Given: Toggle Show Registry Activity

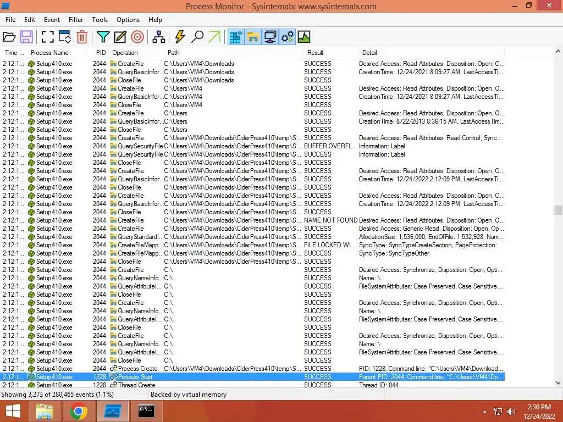Looking at the screenshot, I should click(x=236, y=37).
